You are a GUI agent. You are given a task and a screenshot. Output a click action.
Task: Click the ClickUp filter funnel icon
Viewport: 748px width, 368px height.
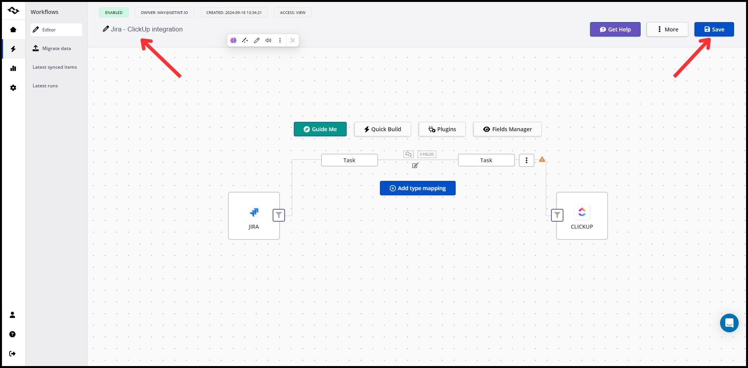[557, 215]
